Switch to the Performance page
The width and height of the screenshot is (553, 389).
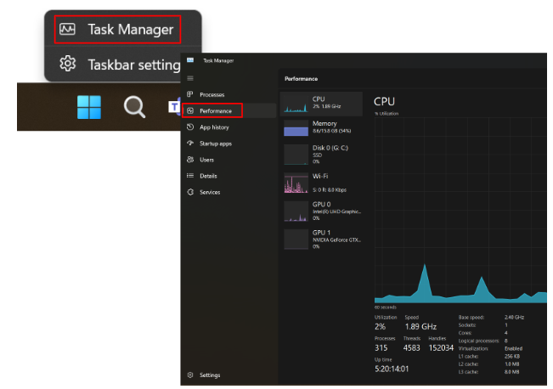point(229,110)
